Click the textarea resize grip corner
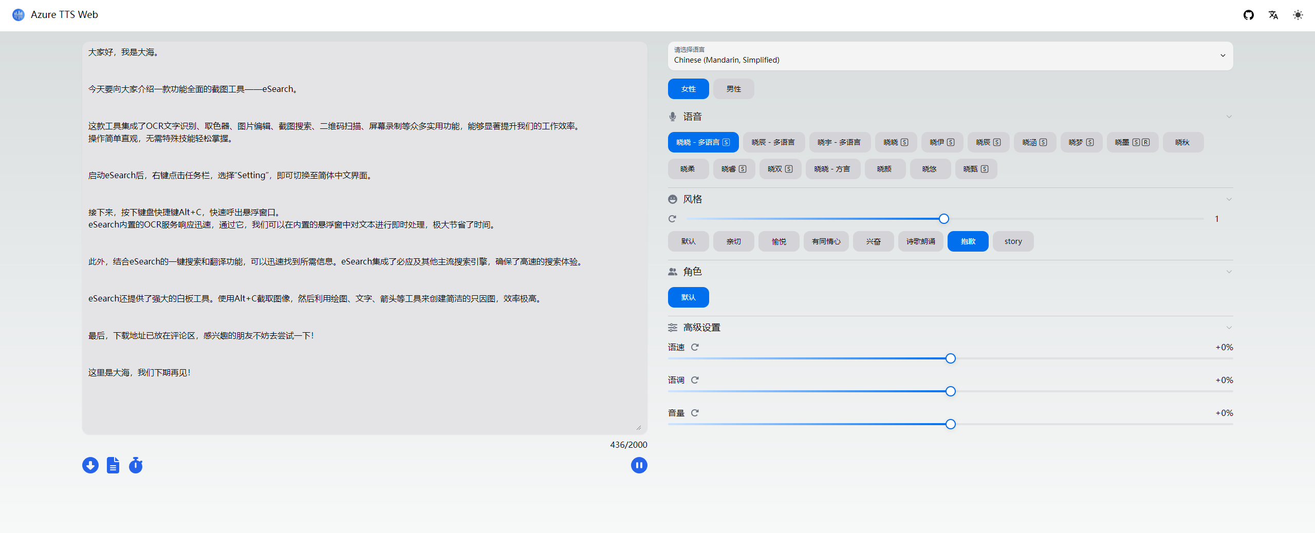1315x533 pixels. (639, 427)
